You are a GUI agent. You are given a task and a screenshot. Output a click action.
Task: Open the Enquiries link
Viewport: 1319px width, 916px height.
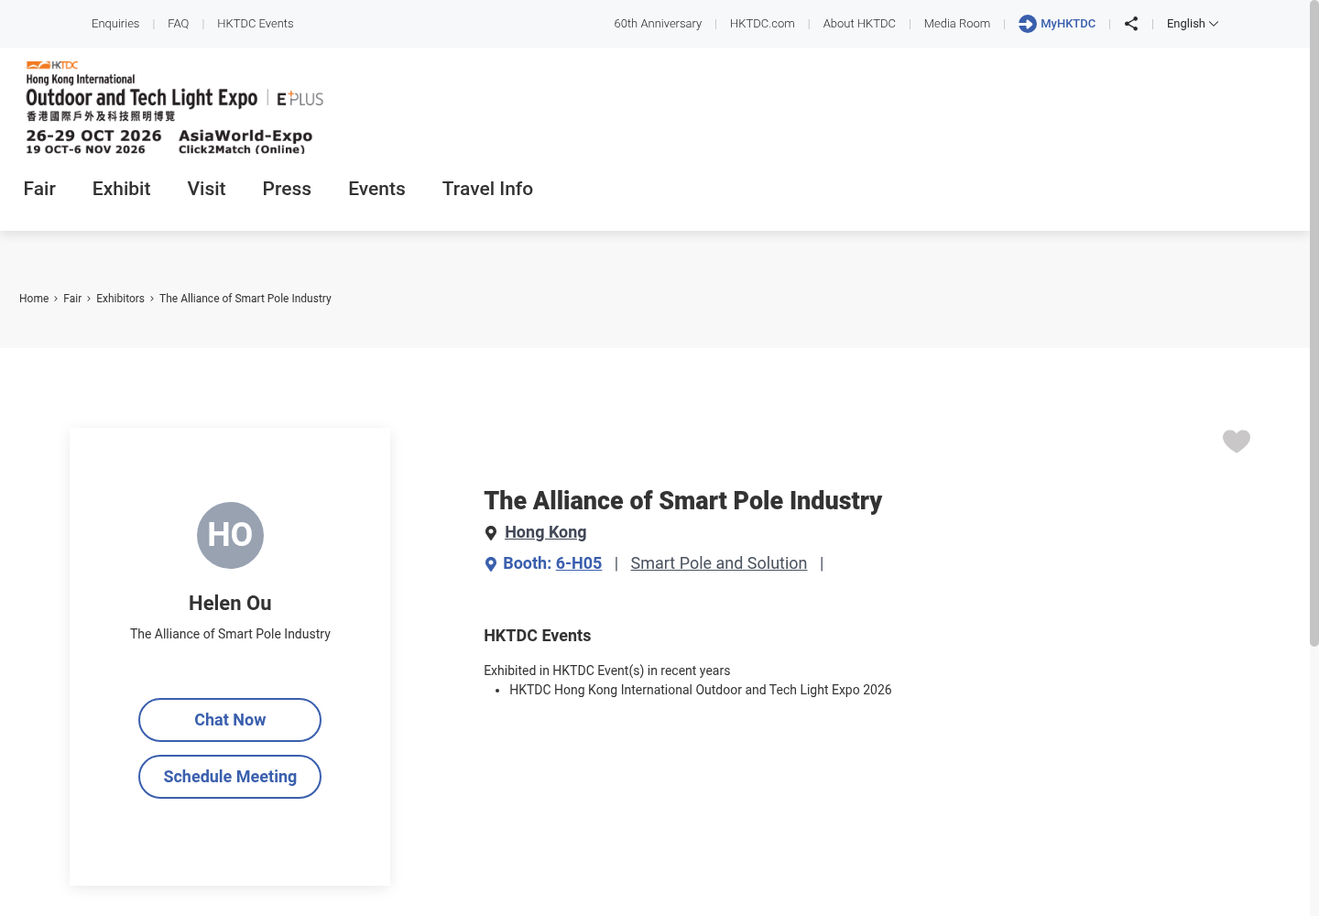[x=115, y=24]
